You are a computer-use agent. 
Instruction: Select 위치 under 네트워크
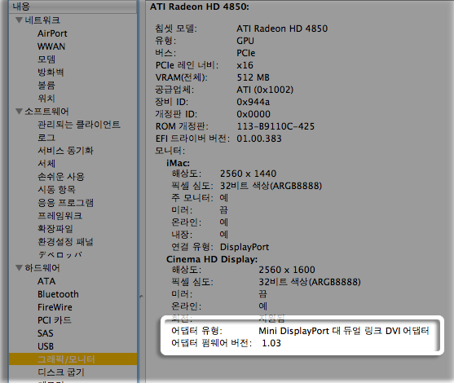[x=46, y=99]
